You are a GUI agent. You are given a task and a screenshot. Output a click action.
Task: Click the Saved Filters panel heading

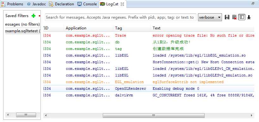[17, 16]
